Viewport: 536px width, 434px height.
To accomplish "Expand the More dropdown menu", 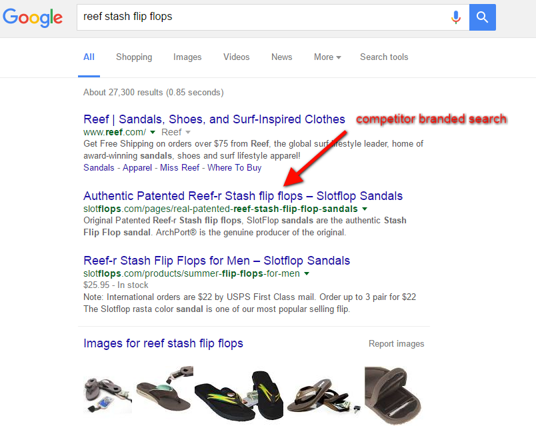I will coord(327,57).
